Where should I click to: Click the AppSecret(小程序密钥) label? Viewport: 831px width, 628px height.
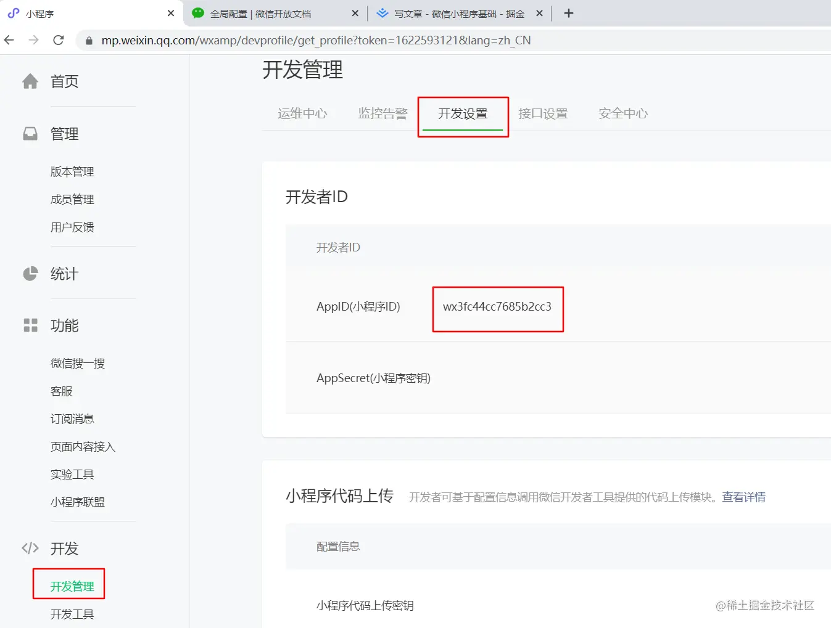[373, 378]
